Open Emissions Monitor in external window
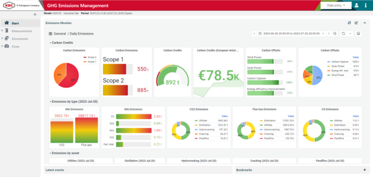Image resolution: width=373 pixels, height=177 pixels. coord(356,23)
